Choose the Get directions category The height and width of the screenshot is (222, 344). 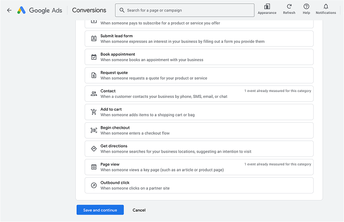(199, 148)
